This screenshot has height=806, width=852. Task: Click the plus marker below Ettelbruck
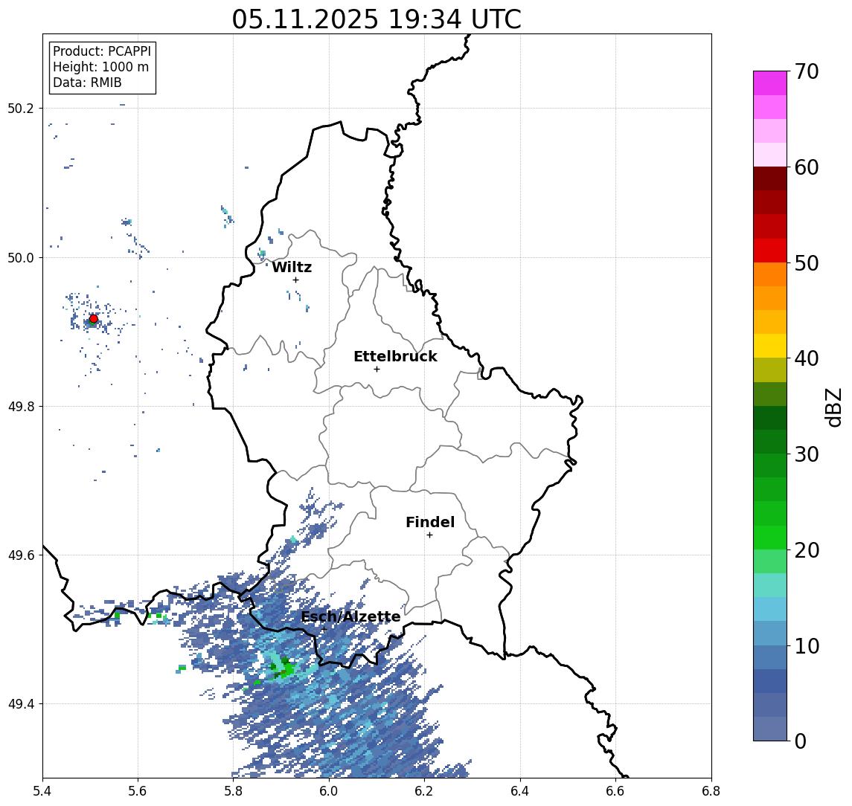[x=377, y=370]
